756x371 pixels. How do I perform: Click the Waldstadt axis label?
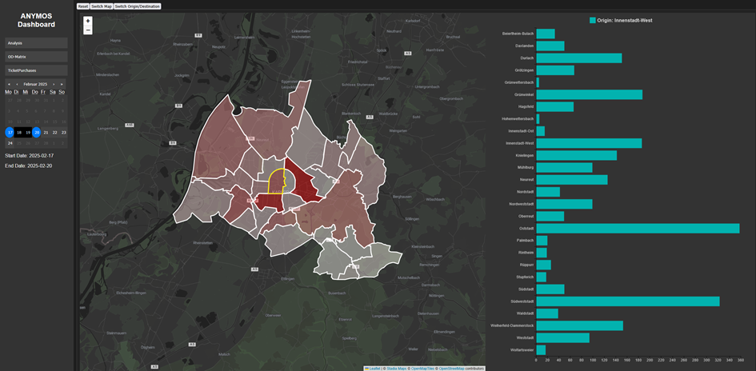pyautogui.click(x=524, y=313)
